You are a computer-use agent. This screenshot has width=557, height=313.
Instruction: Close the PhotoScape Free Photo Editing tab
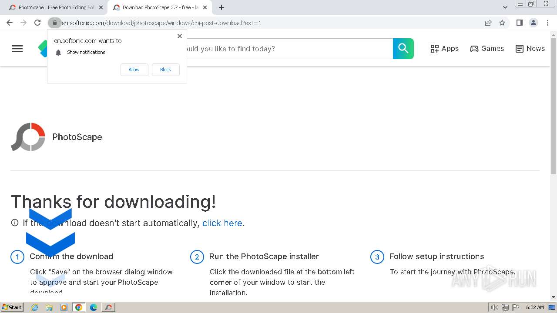101,7
